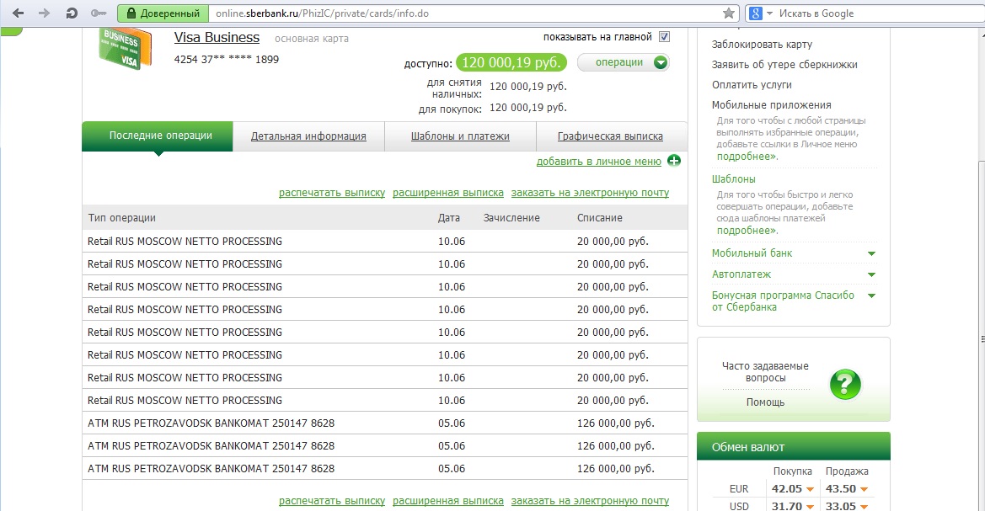985x511 pixels.
Task: Click the bottom распечатать выписку link
Action: (332, 501)
